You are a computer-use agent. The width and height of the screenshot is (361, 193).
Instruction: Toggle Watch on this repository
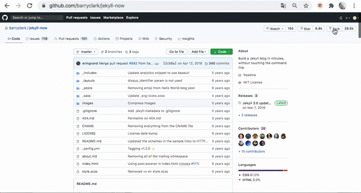pyautogui.click(x=275, y=29)
